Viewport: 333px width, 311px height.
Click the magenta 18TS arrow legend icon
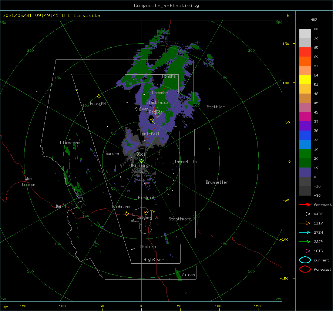pos(305,251)
